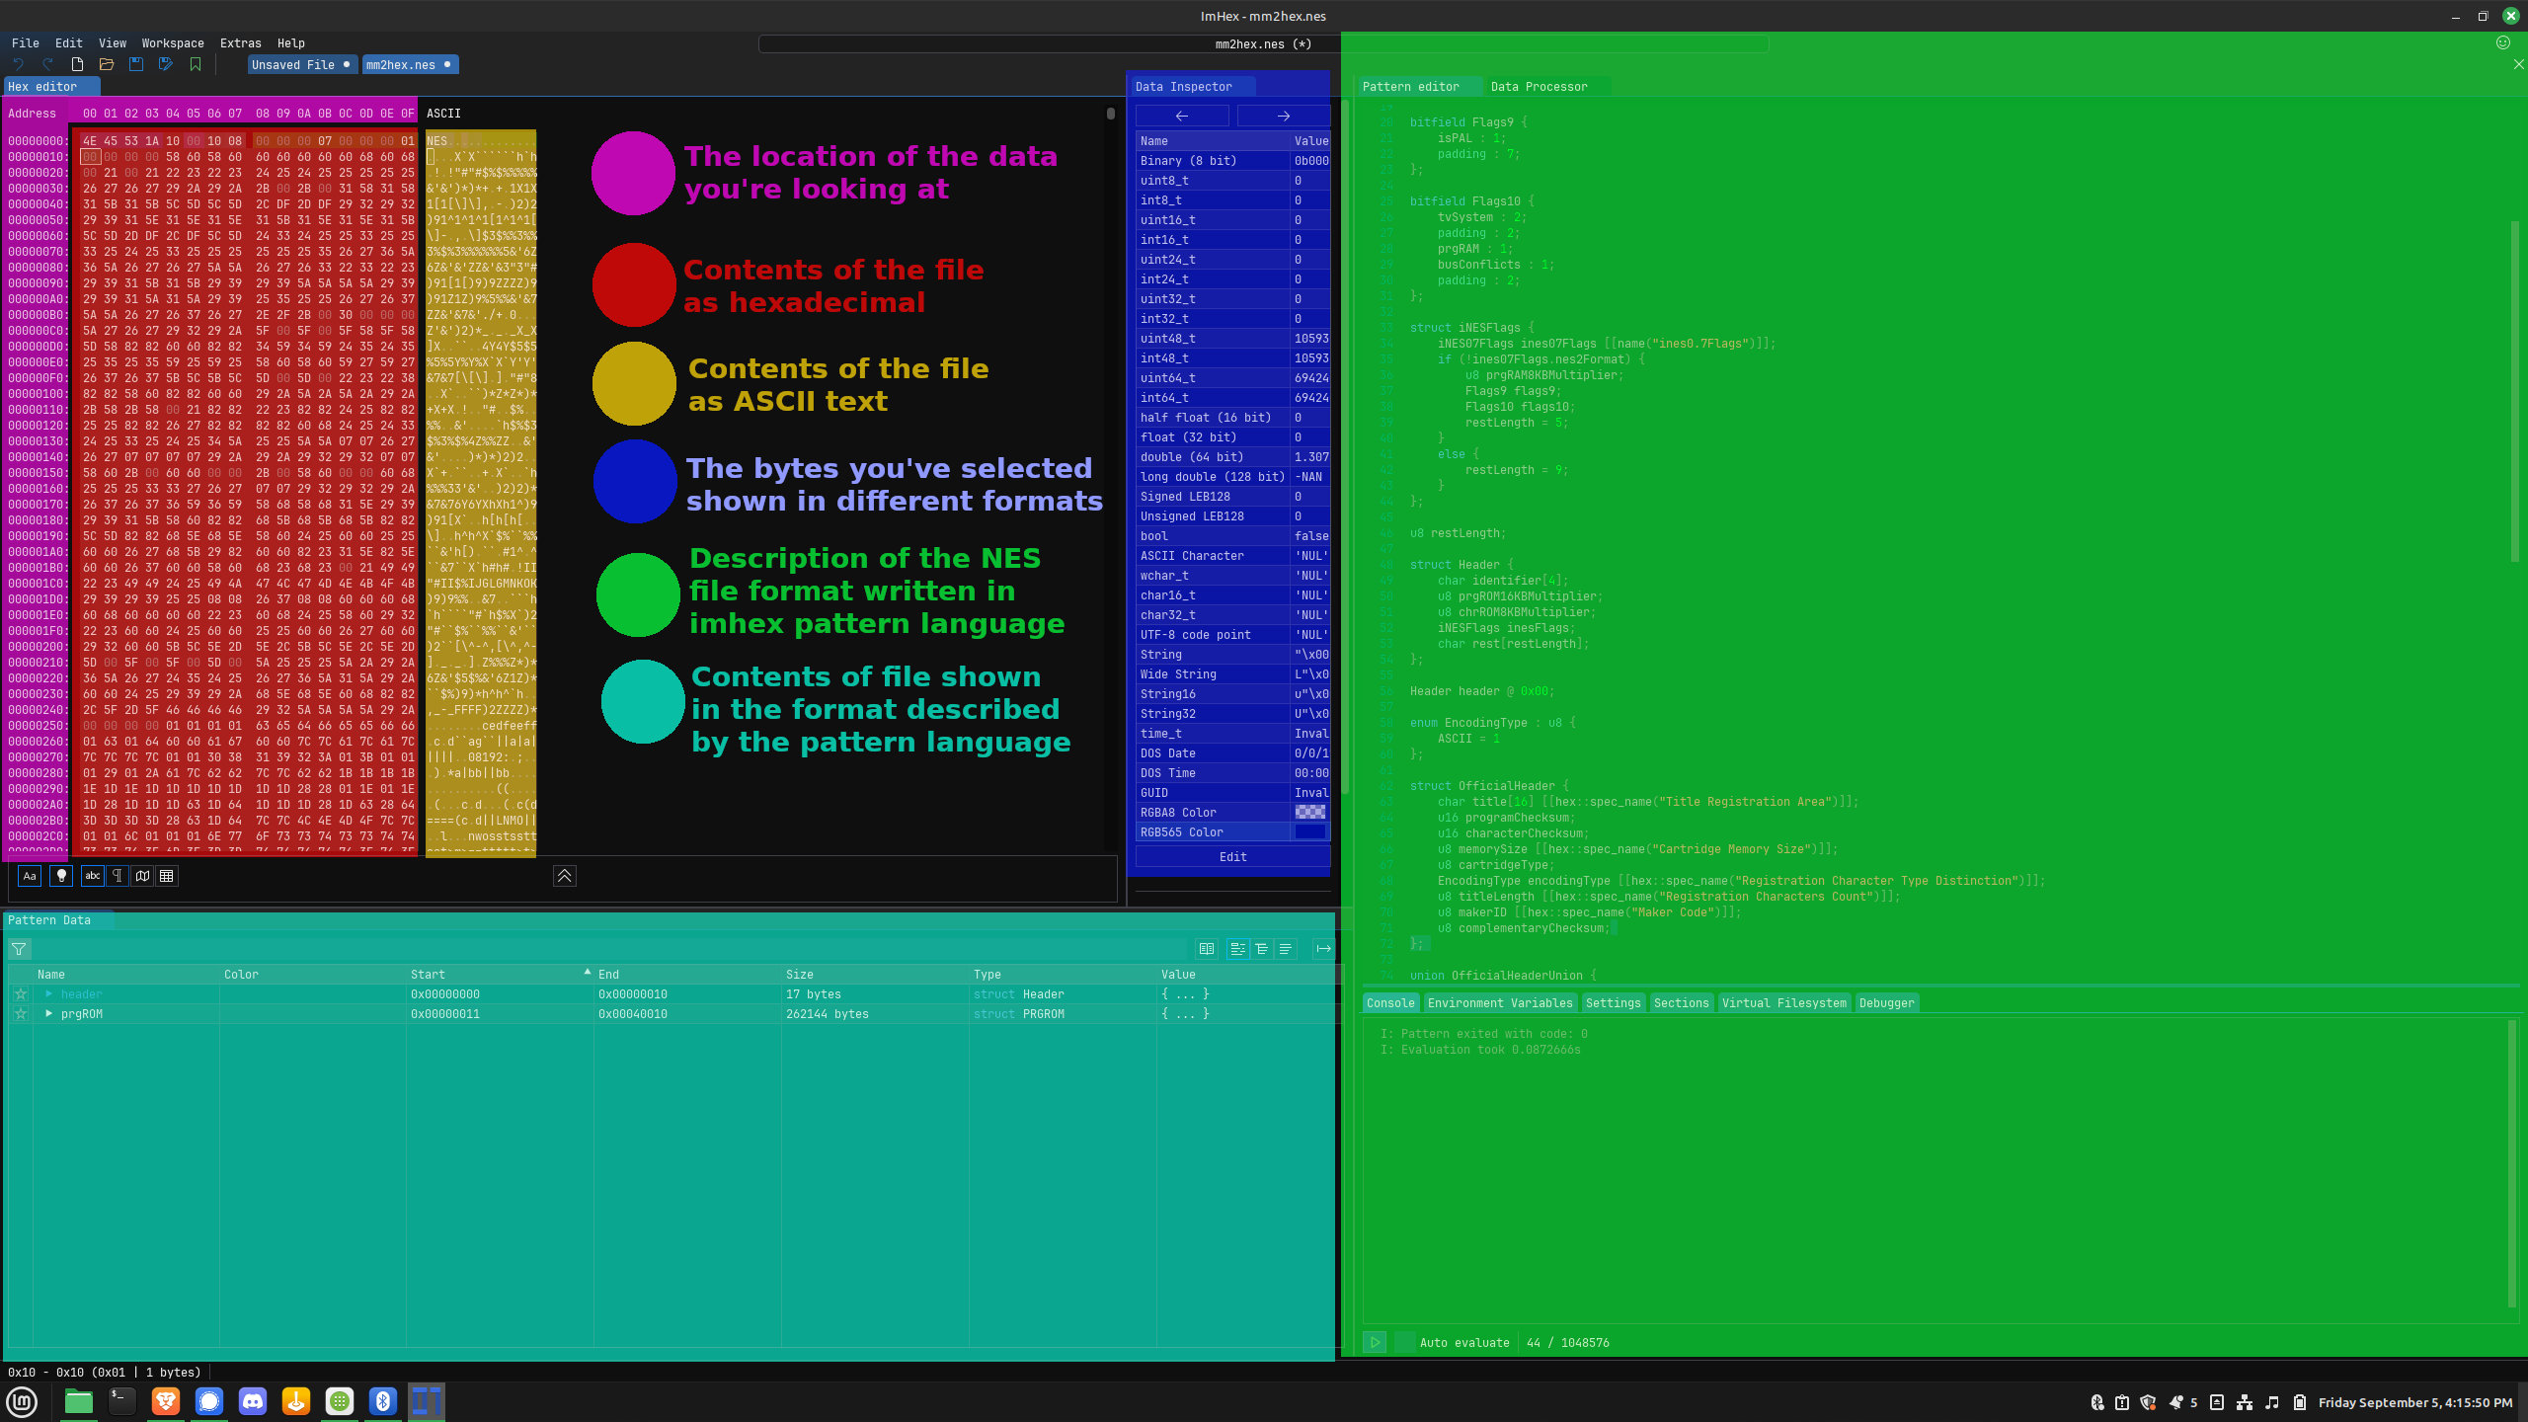The height and width of the screenshot is (1422, 2528).
Task: Open the Sections tab
Action: point(1682,1003)
